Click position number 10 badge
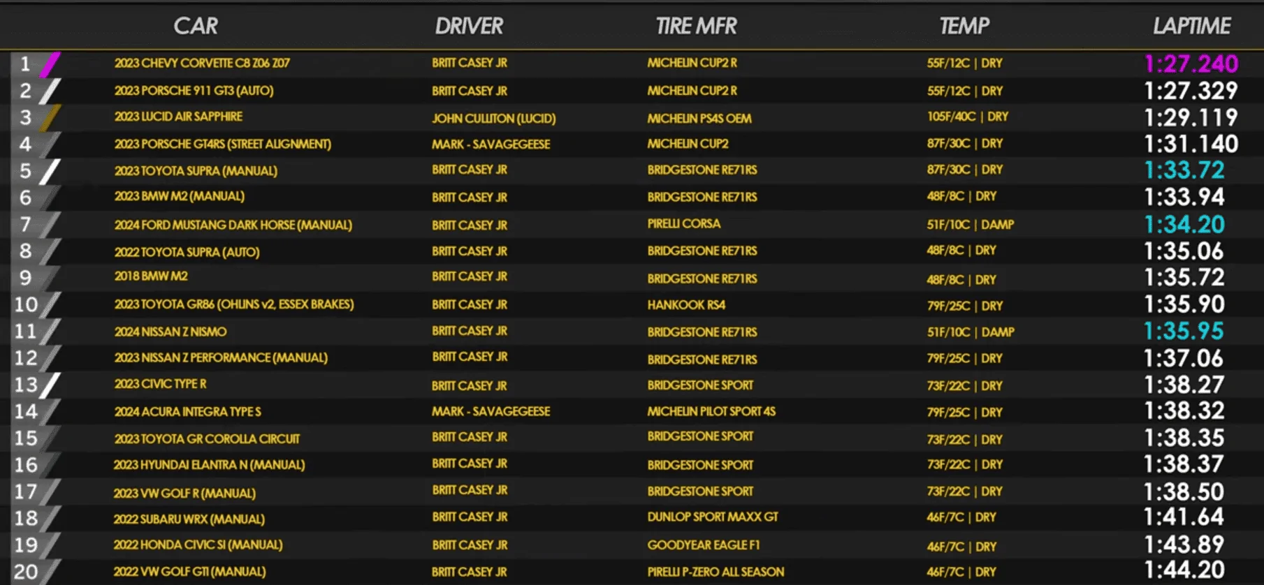Screen dimensions: 1264x585 26,304
